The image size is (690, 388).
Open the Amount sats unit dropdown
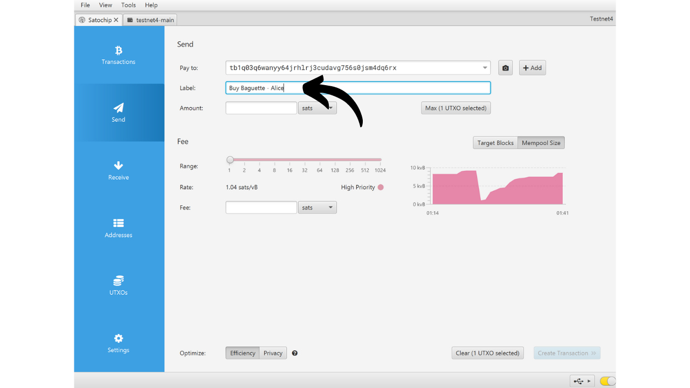coord(317,108)
